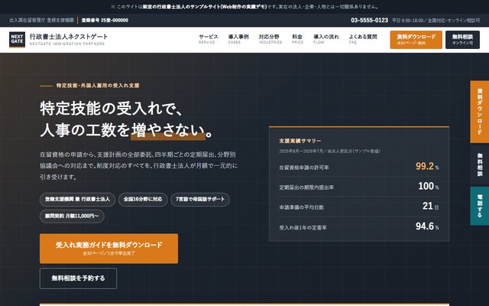Click the 申請準備の平均日数 label

click(x=301, y=207)
